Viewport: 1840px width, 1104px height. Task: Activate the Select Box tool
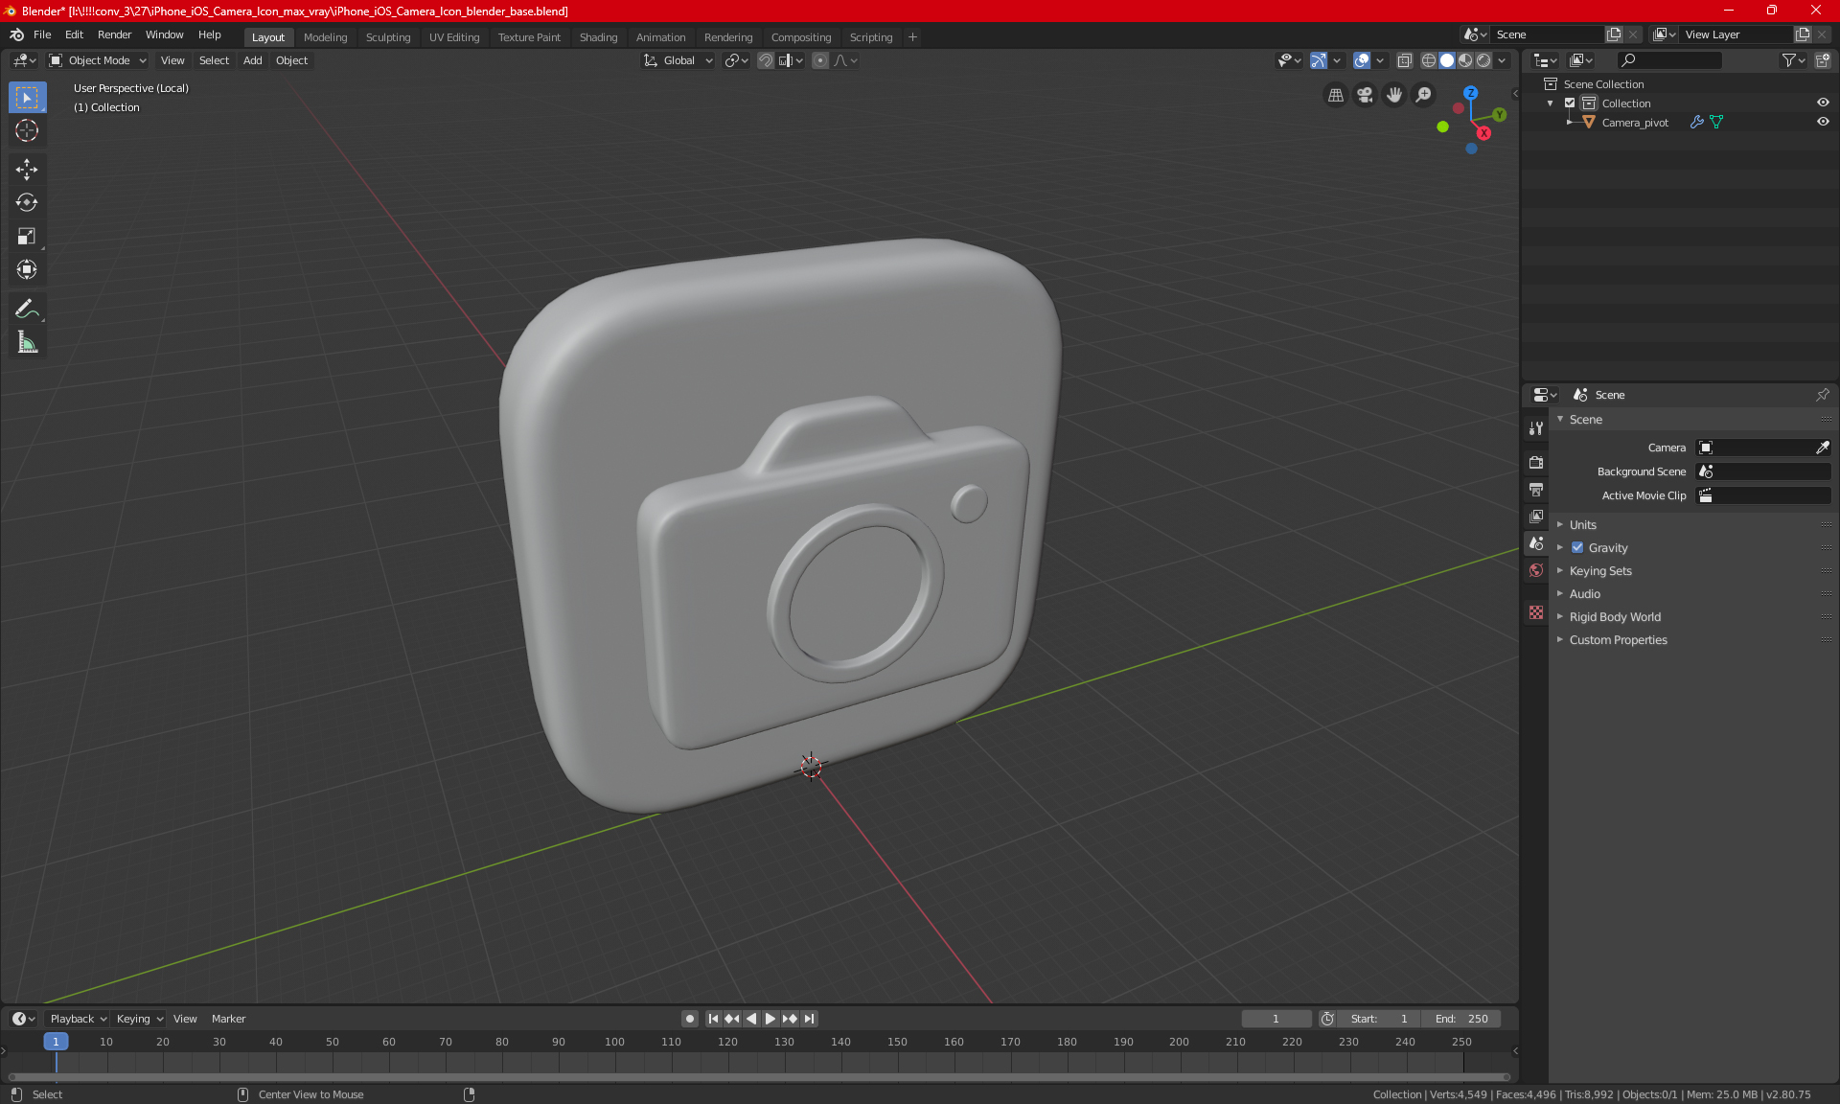coord(27,98)
